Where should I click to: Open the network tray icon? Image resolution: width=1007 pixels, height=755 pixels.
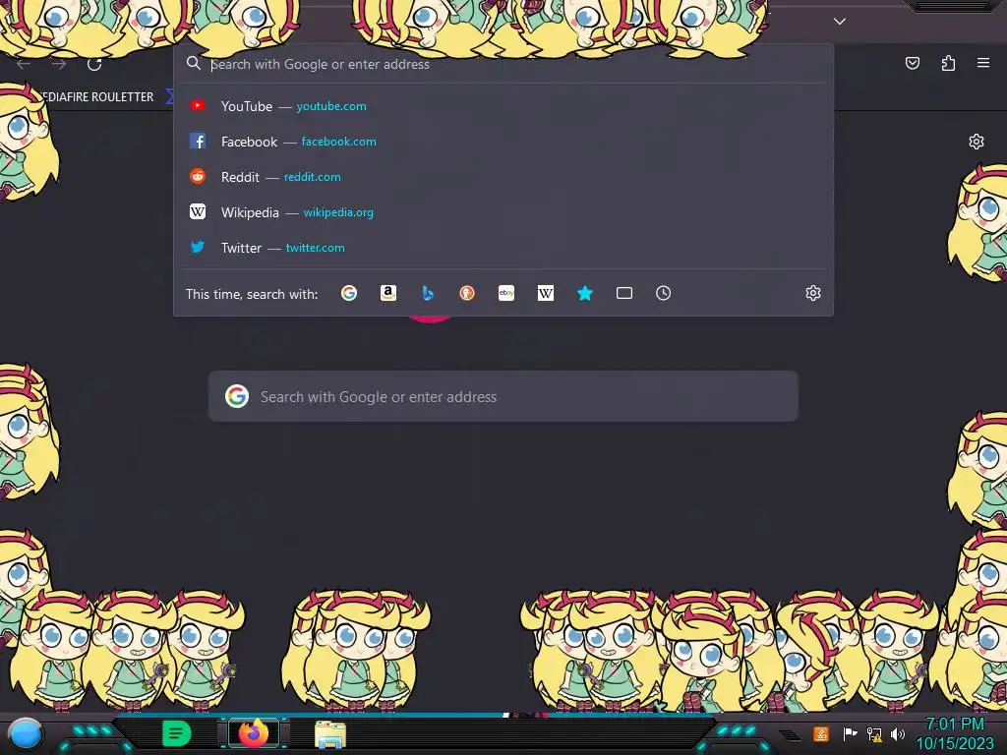click(x=874, y=733)
